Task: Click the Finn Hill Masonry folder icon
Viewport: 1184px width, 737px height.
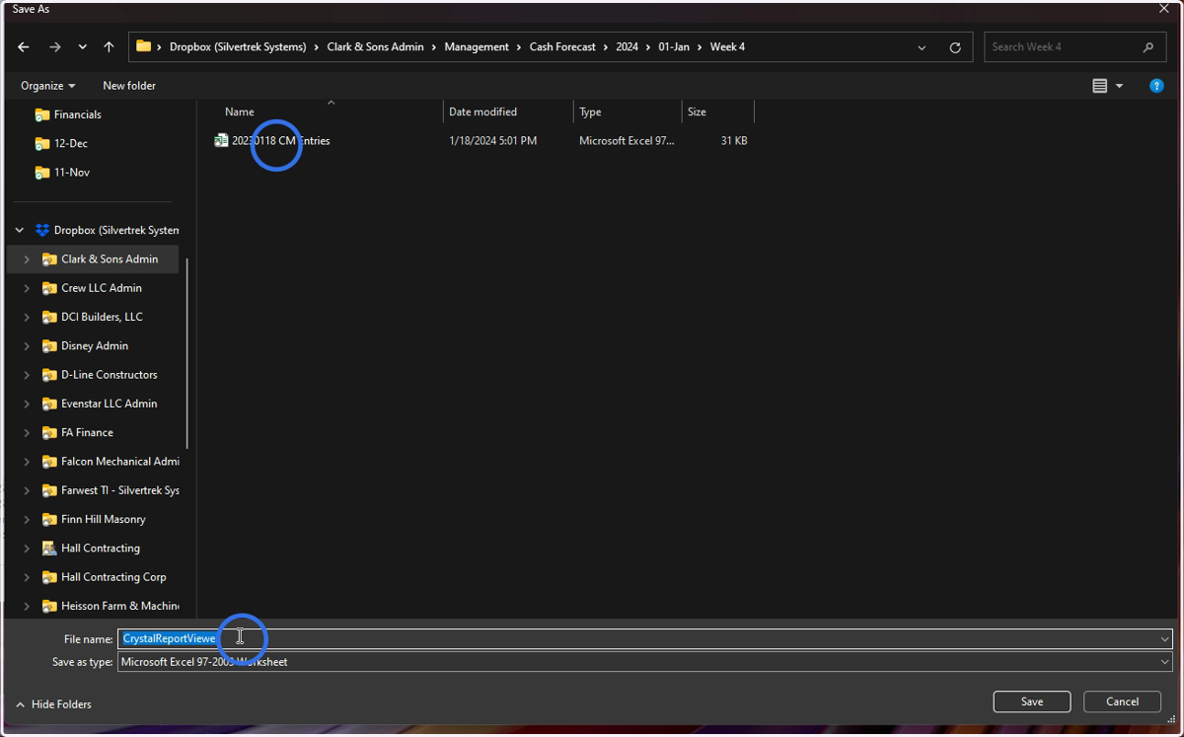Action: (49, 519)
